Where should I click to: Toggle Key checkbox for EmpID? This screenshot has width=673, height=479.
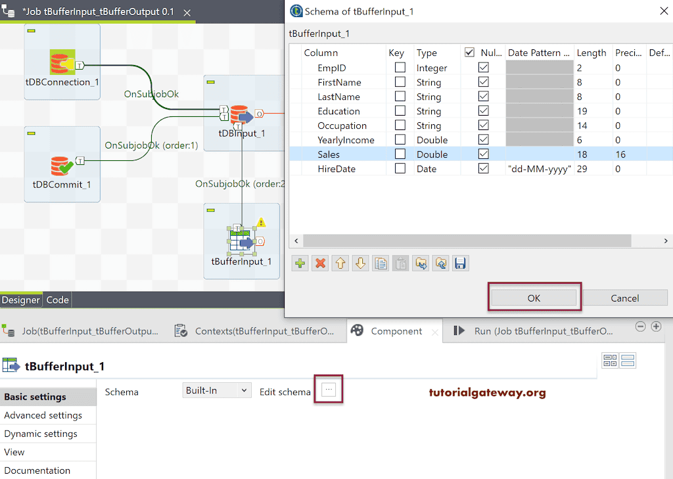point(400,68)
